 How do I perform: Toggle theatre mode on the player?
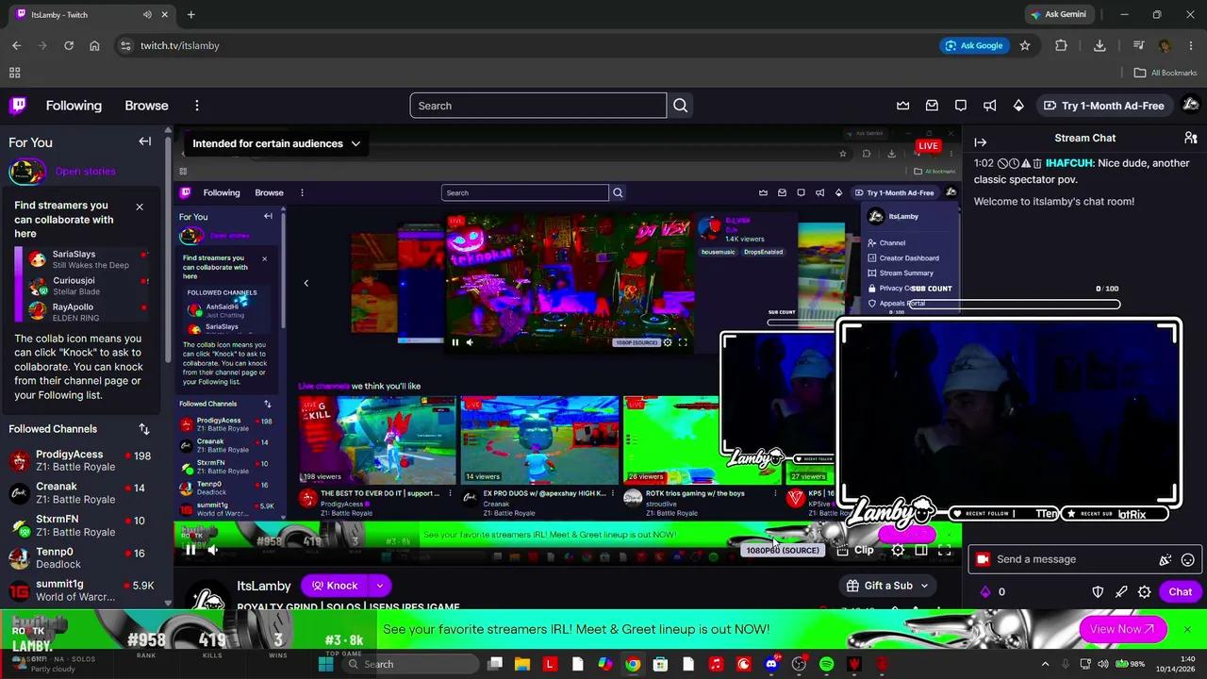(921, 550)
